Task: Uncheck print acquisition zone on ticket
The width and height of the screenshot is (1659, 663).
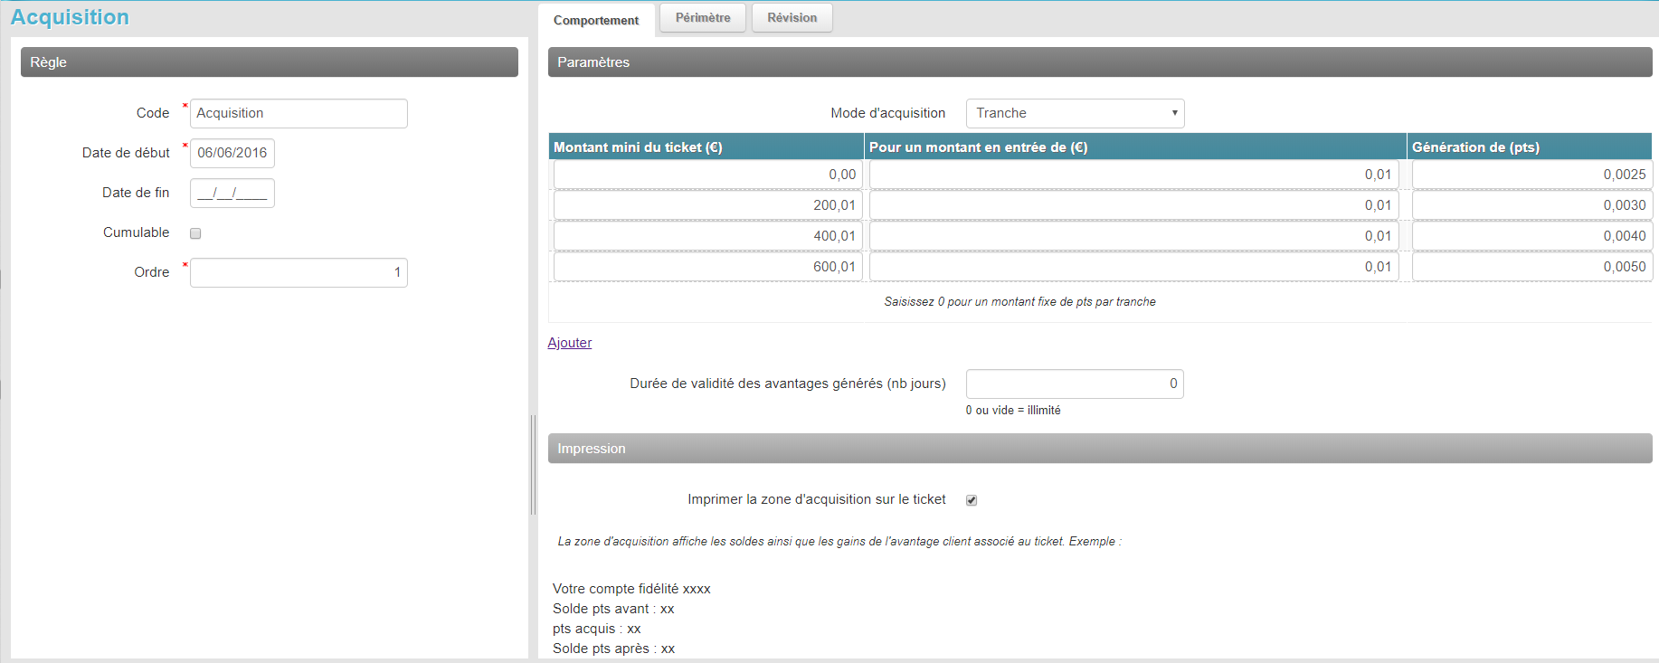Action: 972,500
